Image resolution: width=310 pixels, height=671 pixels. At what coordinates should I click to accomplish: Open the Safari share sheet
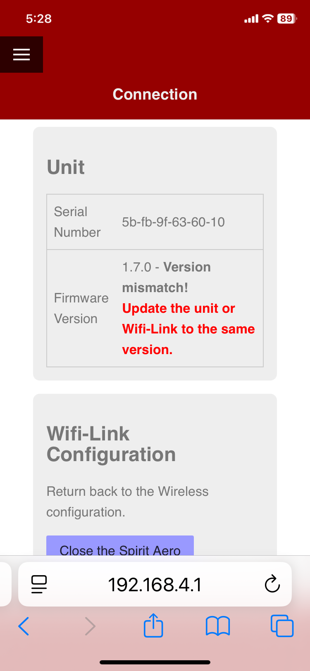tap(153, 625)
